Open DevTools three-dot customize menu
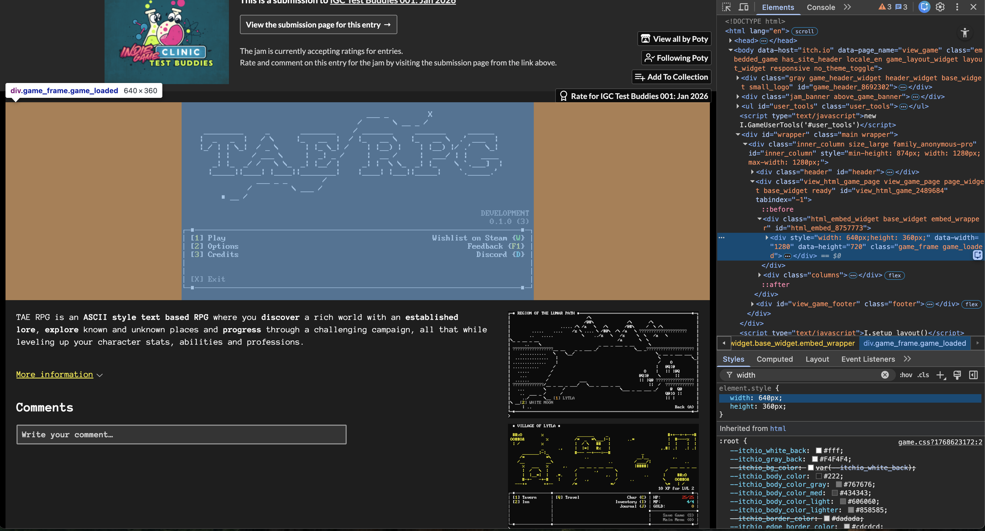Viewport: 985px width, 531px height. 957,7
